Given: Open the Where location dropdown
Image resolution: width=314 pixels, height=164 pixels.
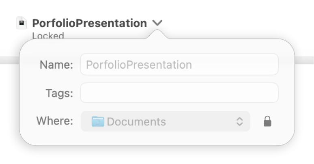Looking at the screenshot, I should point(165,121).
